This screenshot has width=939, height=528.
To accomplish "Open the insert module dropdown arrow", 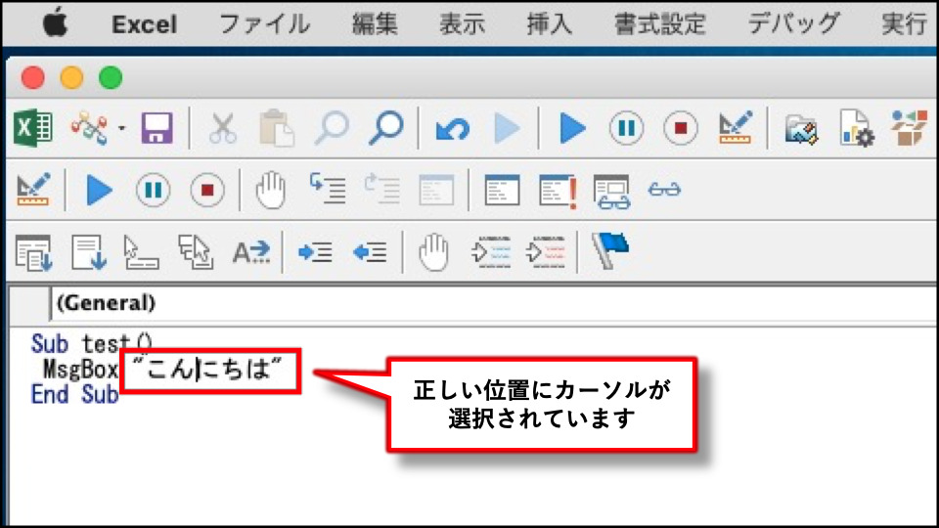I will pyautogui.click(x=121, y=128).
